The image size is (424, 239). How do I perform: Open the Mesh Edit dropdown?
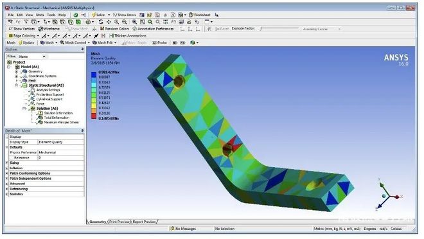pyautogui.click(x=115, y=42)
